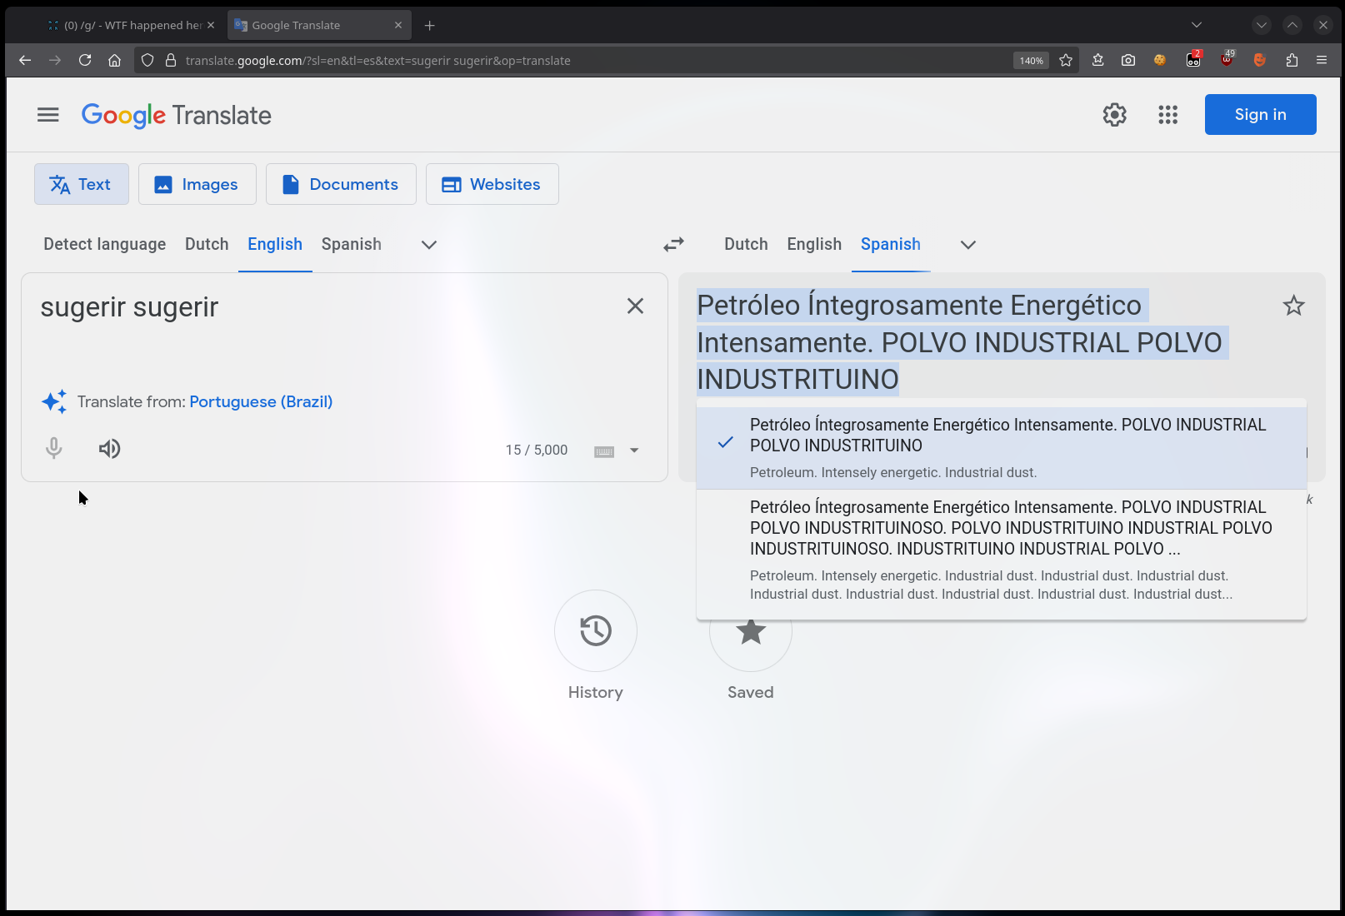This screenshot has width=1345, height=916.
Task: Open the Google apps grid
Action: 1167,115
